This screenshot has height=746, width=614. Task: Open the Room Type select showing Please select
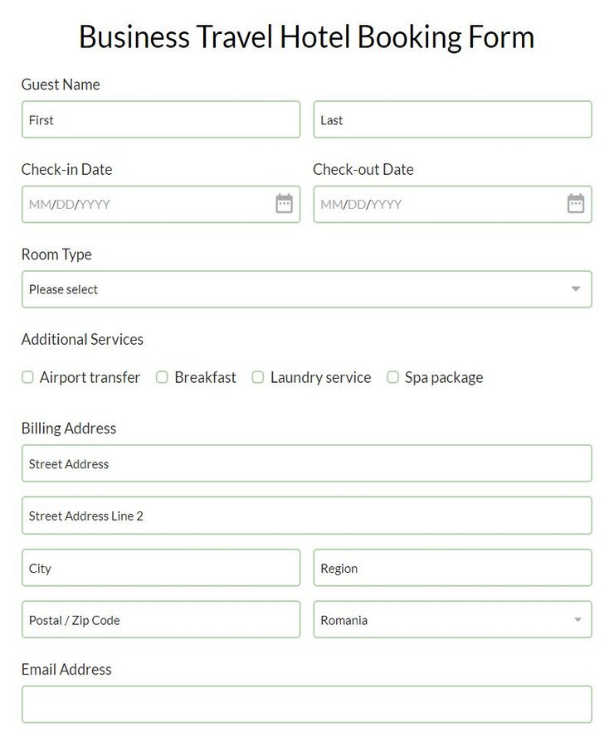[x=249, y=289]
